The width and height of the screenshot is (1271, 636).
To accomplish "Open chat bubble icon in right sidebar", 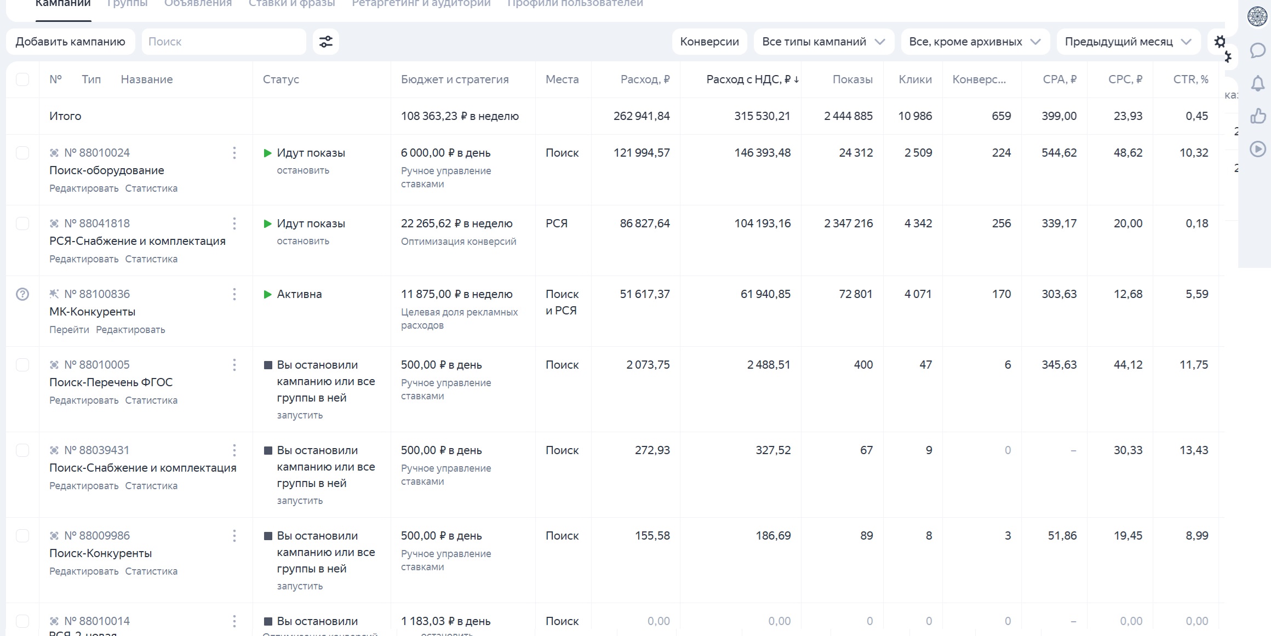I will click(x=1257, y=50).
